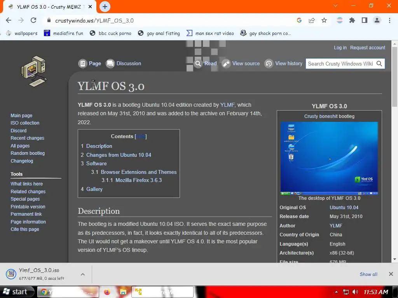The height and width of the screenshot is (298, 398).
Task: Open the striped circle extension icon
Action: tap(340, 20)
